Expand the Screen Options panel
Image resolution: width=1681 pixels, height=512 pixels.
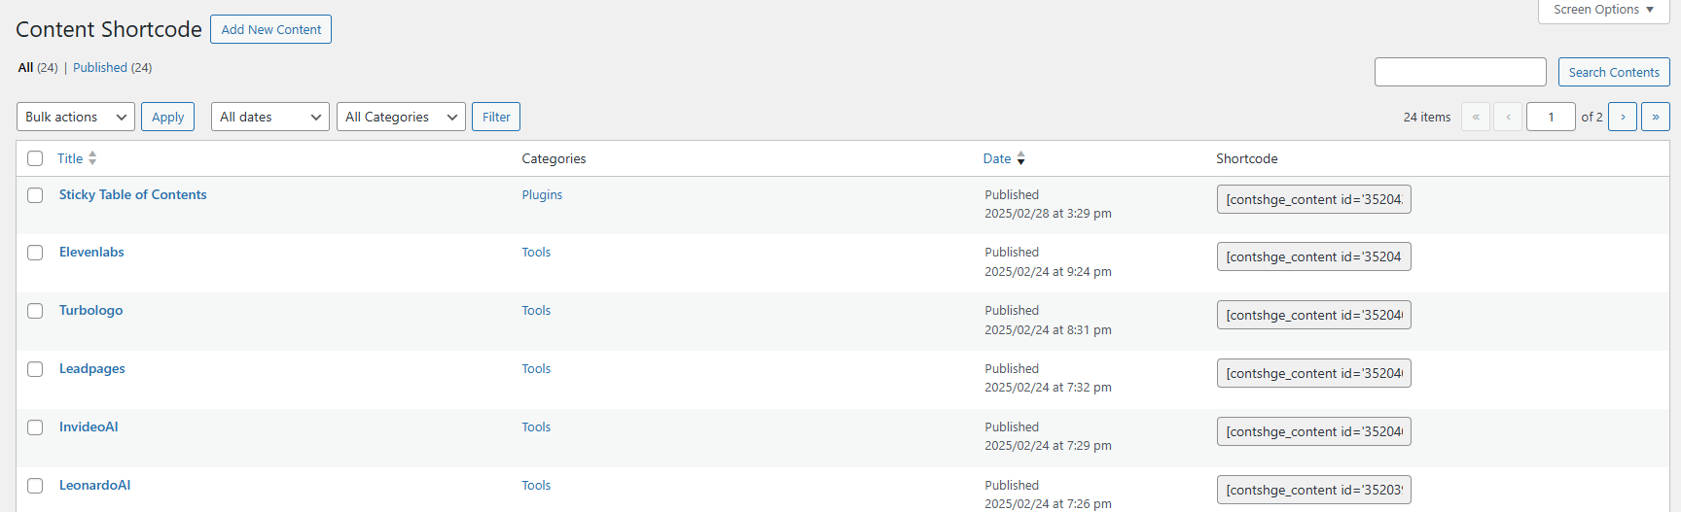(x=1604, y=10)
